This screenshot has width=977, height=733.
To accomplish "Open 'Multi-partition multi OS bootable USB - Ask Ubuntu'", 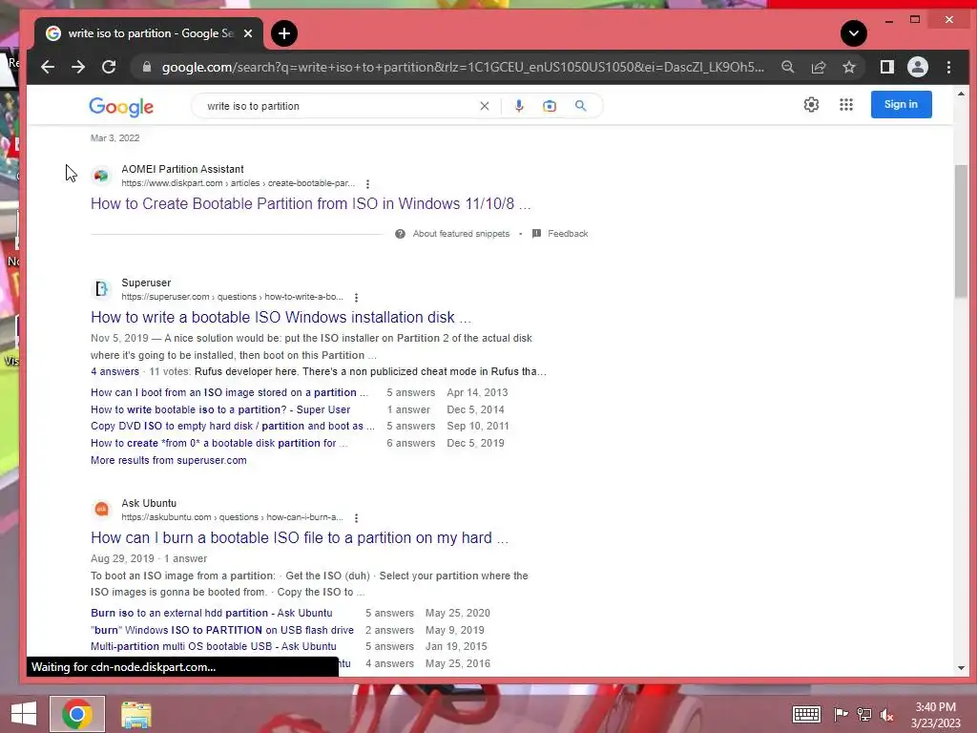I will tap(213, 647).
